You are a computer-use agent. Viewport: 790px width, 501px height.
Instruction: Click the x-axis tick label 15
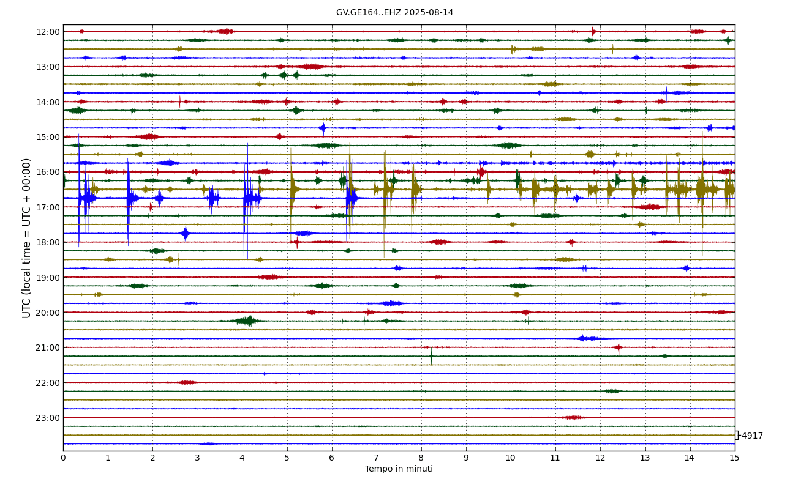[x=734, y=458]
